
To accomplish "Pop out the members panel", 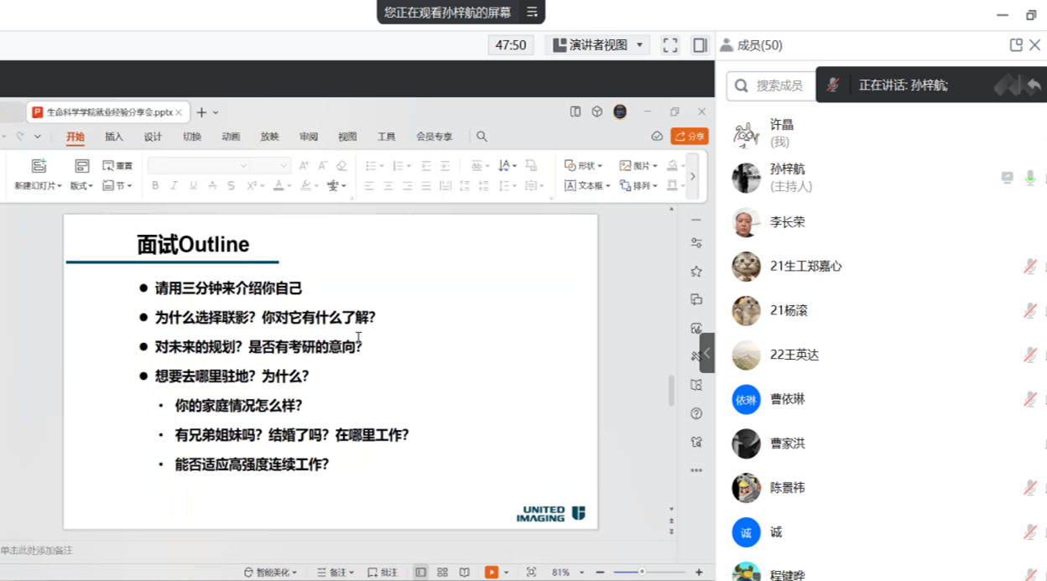I will pyautogui.click(x=1016, y=45).
